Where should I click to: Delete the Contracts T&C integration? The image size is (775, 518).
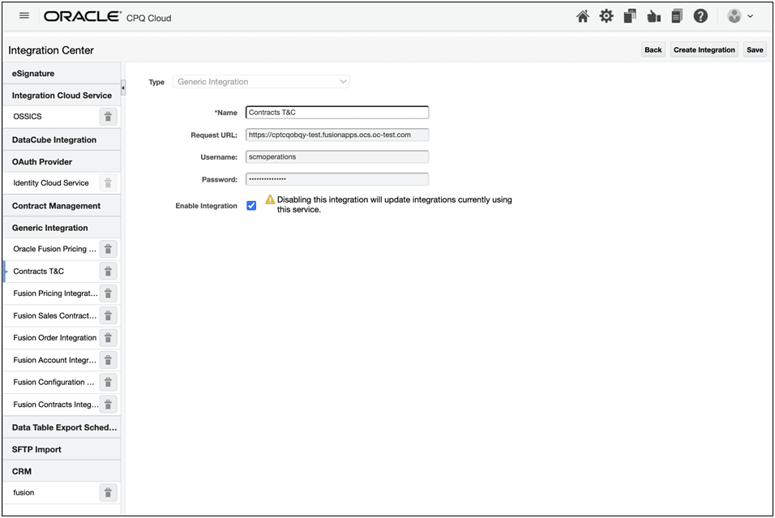pyautogui.click(x=108, y=272)
